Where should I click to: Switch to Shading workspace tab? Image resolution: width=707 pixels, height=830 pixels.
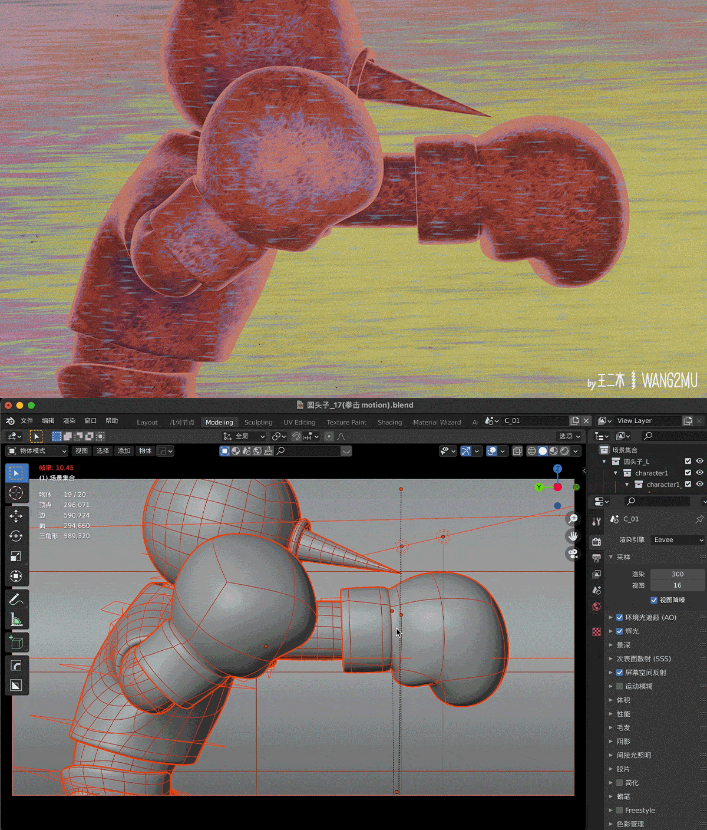(389, 422)
